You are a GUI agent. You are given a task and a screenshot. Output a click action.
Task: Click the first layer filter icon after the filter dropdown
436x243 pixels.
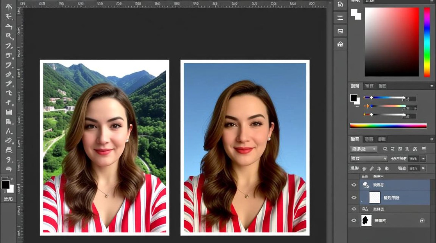[385, 149]
